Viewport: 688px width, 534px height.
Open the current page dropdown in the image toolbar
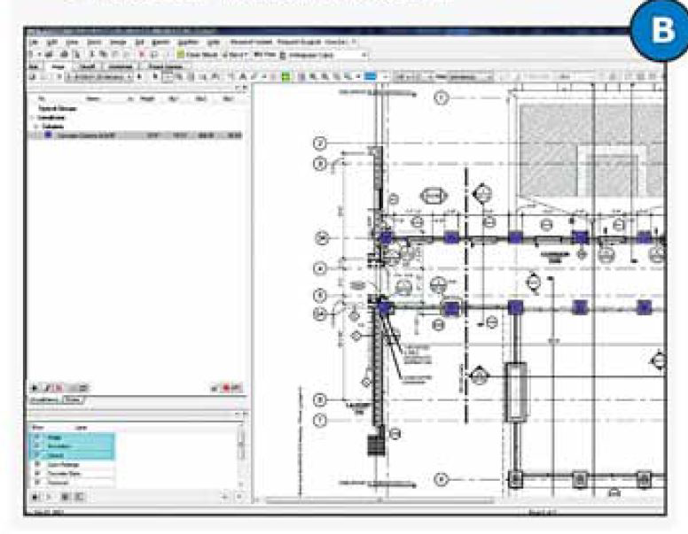[98, 77]
